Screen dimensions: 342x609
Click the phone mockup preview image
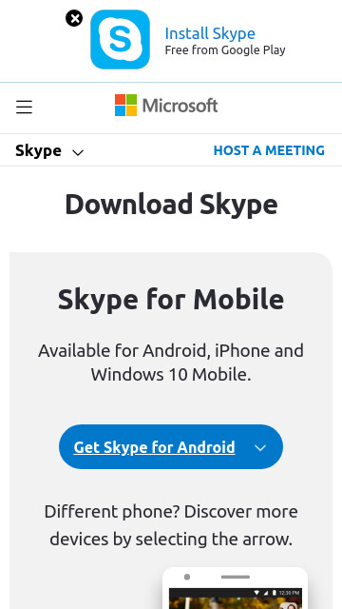pyautogui.click(x=235, y=588)
